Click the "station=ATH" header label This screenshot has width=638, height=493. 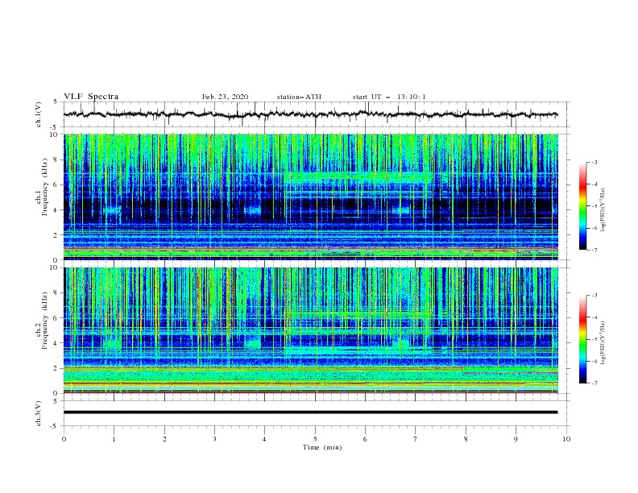pyautogui.click(x=299, y=97)
